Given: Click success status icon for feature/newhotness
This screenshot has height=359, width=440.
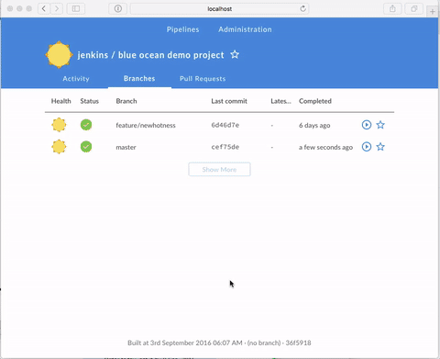Looking at the screenshot, I should [86, 125].
